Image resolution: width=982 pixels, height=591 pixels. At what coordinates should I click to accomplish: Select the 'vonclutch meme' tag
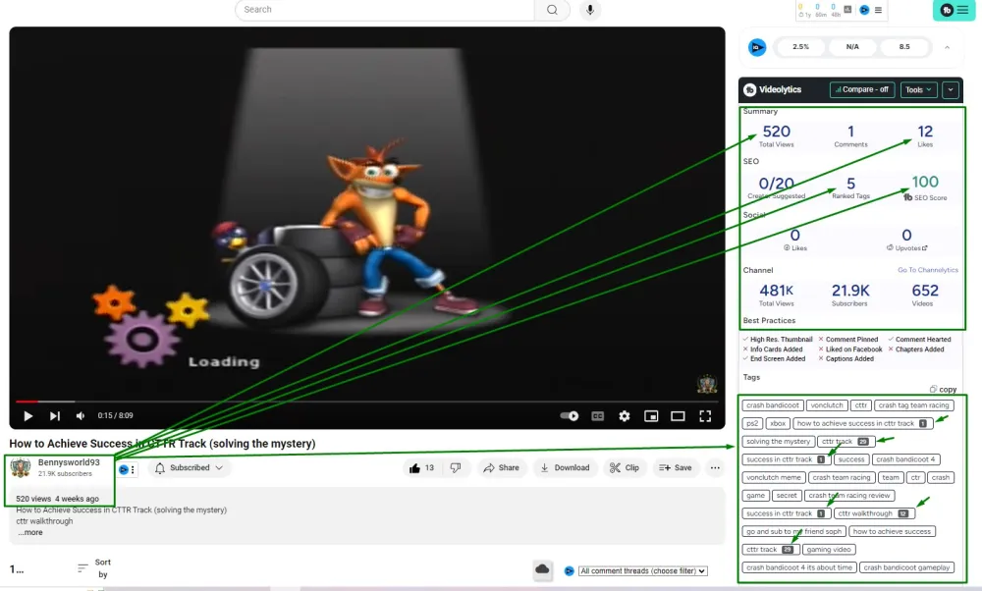[x=774, y=478]
